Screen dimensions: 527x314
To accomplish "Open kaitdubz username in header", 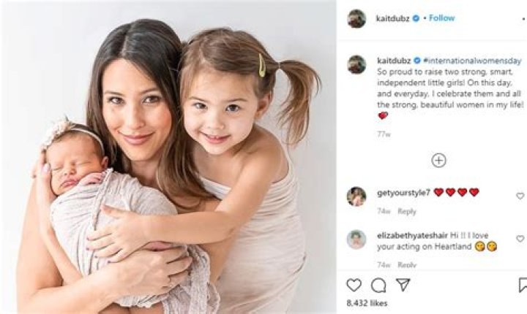I will click(x=392, y=18).
